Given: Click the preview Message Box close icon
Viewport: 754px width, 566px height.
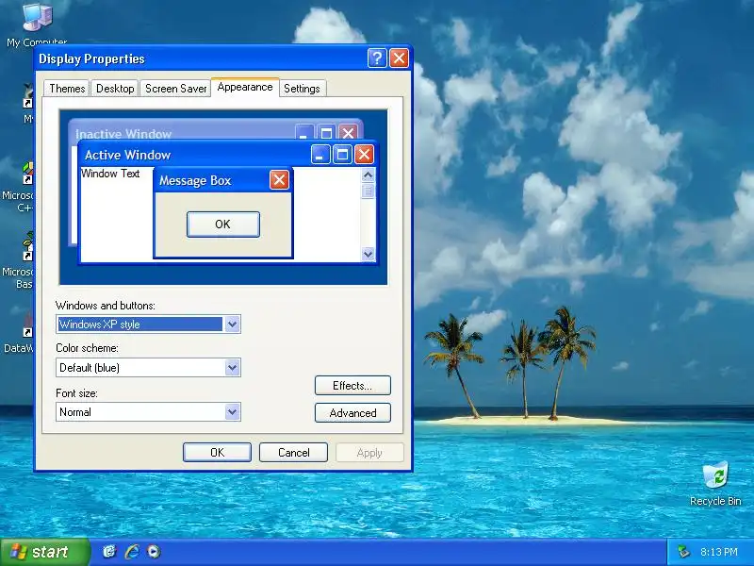Looking at the screenshot, I should pos(279,180).
